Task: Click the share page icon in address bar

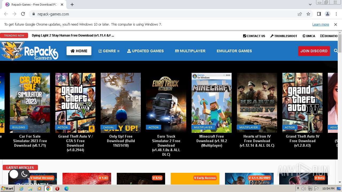Action: [300, 14]
